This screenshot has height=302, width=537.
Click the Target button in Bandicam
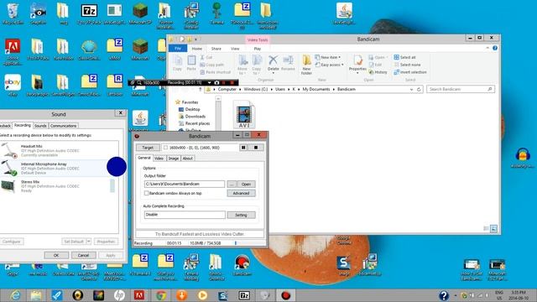pyautogui.click(x=148, y=148)
